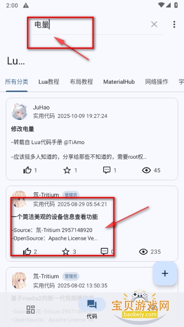Tap the blue plus floating button
184x327 pixels.
pos(165,273)
